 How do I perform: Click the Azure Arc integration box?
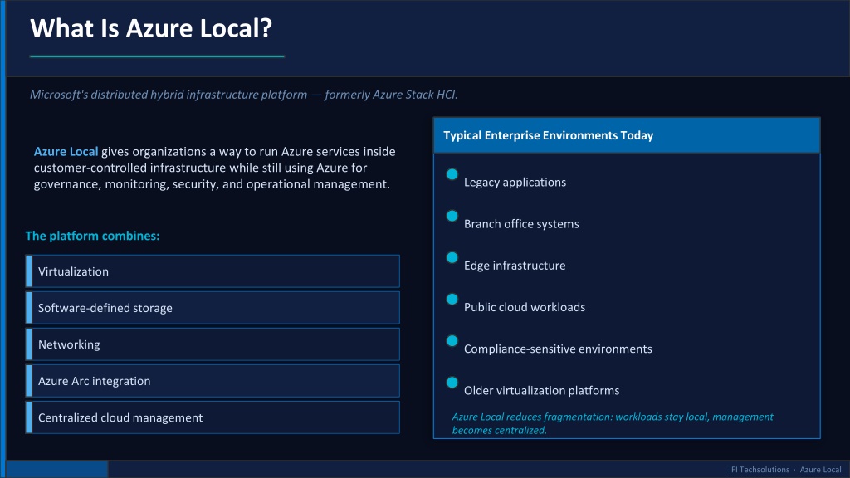212,381
